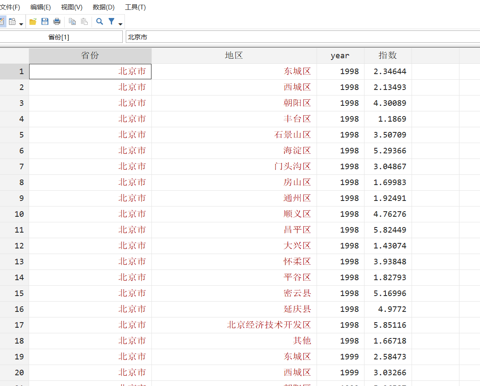Expand the toolbar options arrow next to filter

pyautogui.click(x=120, y=24)
